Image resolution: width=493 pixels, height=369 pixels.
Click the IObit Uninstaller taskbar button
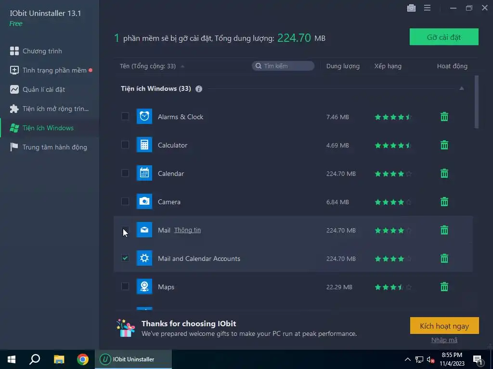click(133, 359)
